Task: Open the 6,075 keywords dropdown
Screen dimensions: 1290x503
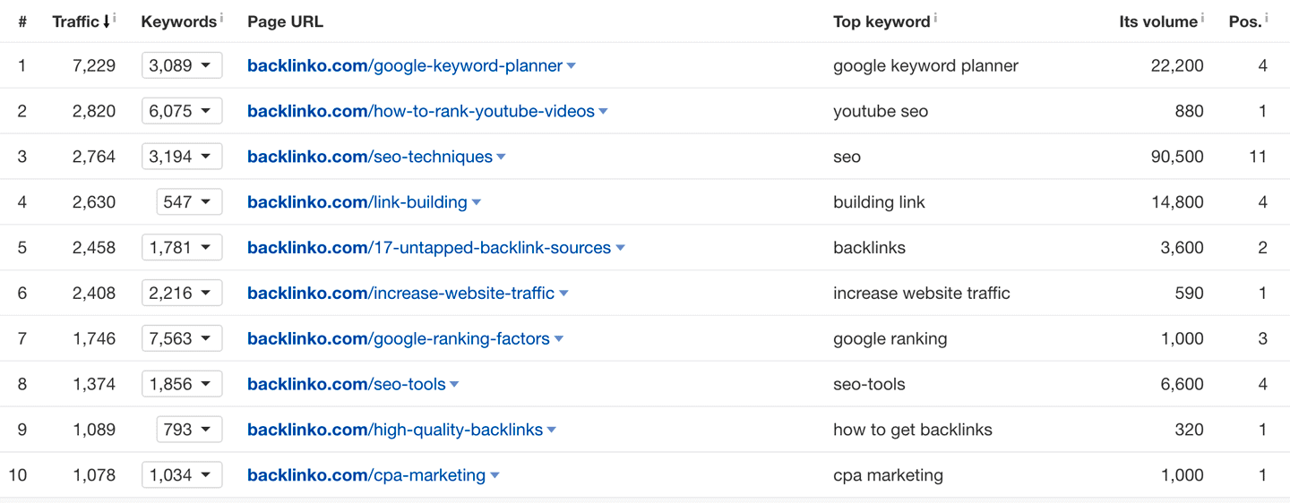Action: click(182, 111)
